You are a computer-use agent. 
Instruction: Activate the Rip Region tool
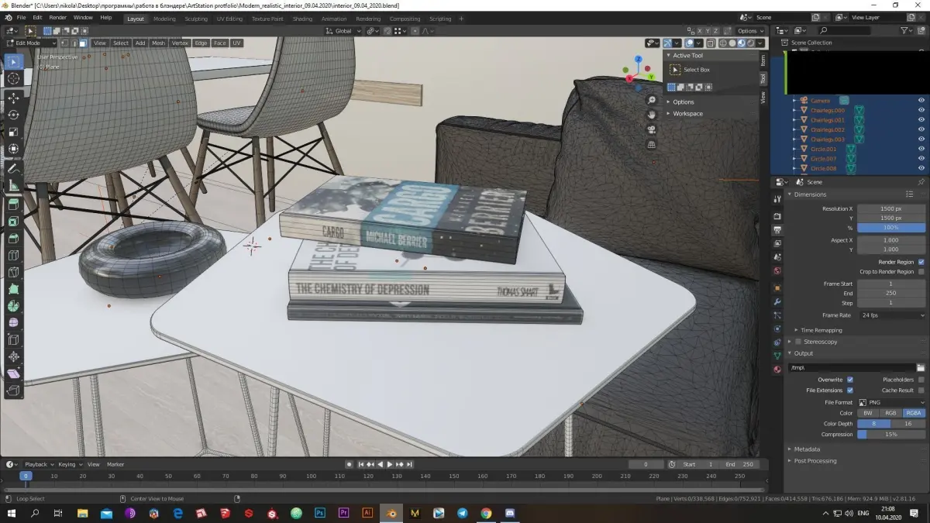tap(14, 391)
